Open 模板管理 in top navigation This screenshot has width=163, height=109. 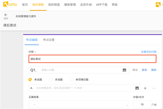[x=70, y=5]
